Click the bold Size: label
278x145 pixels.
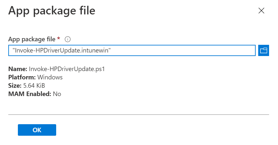[15, 86]
